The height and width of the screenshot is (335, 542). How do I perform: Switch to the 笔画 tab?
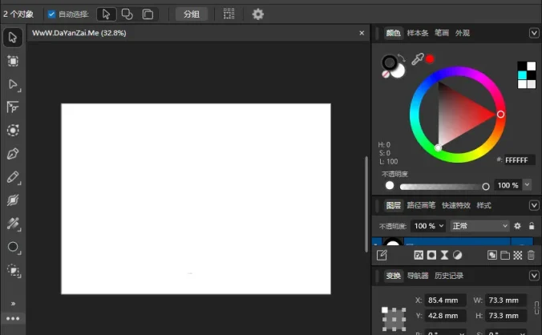coord(442,33)
